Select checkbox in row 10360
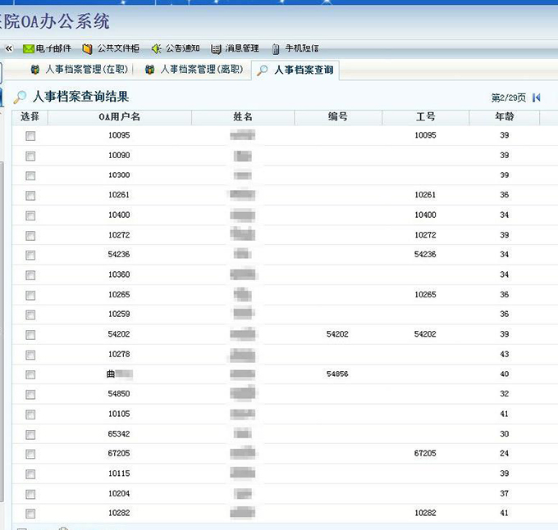558x530 pixels. (x=30, y=275)
